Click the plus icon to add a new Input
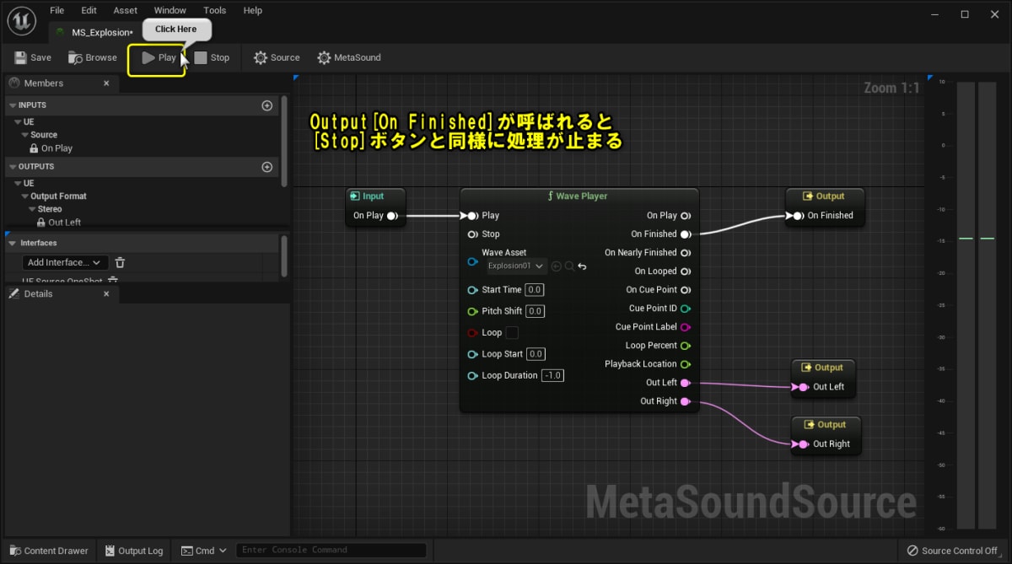This screenshot has height=564, width=1012. pyautogui.click(x=267, y=105)
